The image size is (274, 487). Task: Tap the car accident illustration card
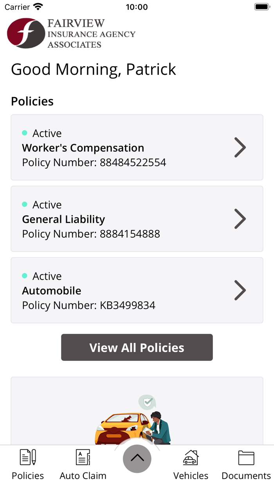tap(137, 415)
